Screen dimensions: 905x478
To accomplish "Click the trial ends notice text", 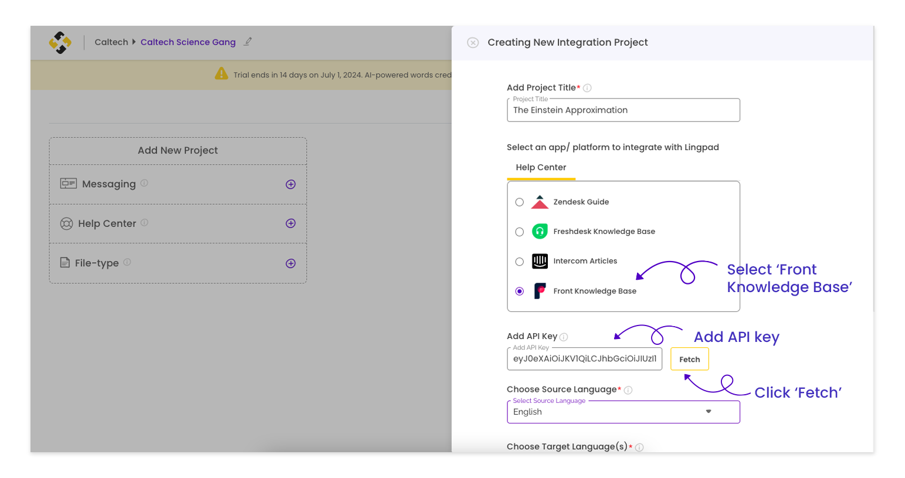I will (x=343, y=75).
